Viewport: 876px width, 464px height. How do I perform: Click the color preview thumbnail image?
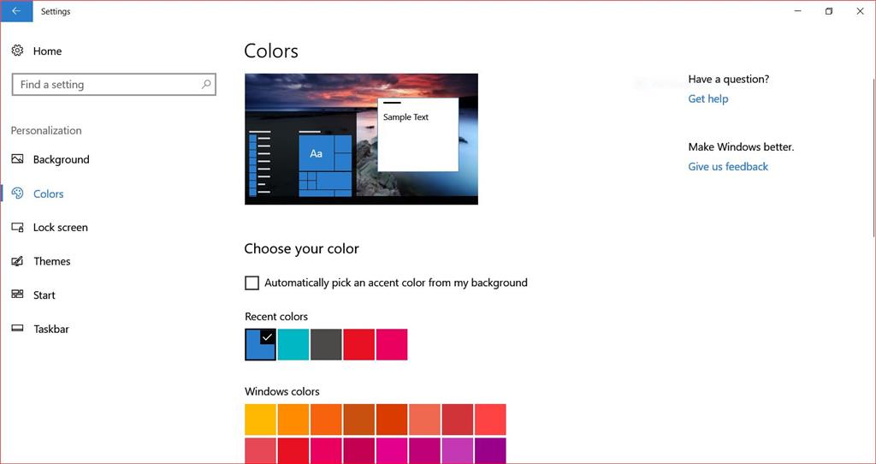[362, 140]
